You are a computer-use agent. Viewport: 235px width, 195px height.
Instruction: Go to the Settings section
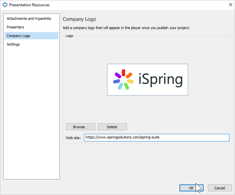[31, 44]
